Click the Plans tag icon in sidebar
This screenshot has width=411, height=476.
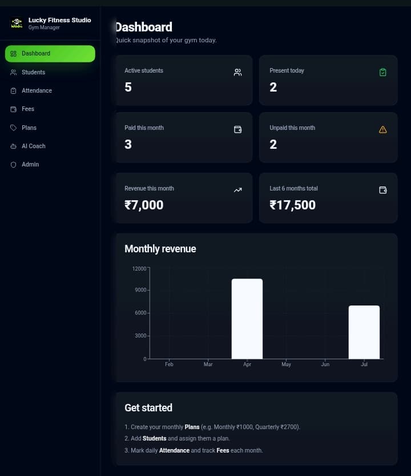(x=13, y=128)
